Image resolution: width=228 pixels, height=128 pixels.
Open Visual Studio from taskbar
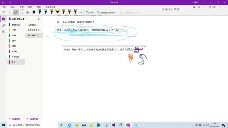[113, 125]
